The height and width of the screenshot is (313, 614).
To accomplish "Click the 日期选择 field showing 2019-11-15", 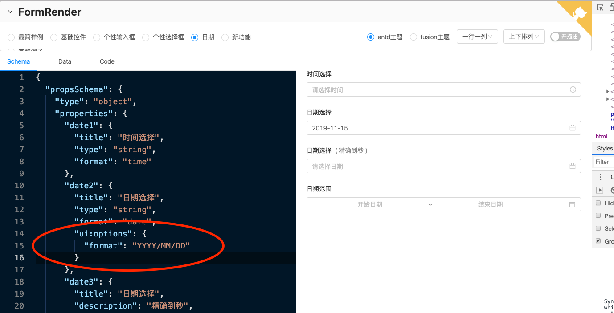I will click(444, 128).
